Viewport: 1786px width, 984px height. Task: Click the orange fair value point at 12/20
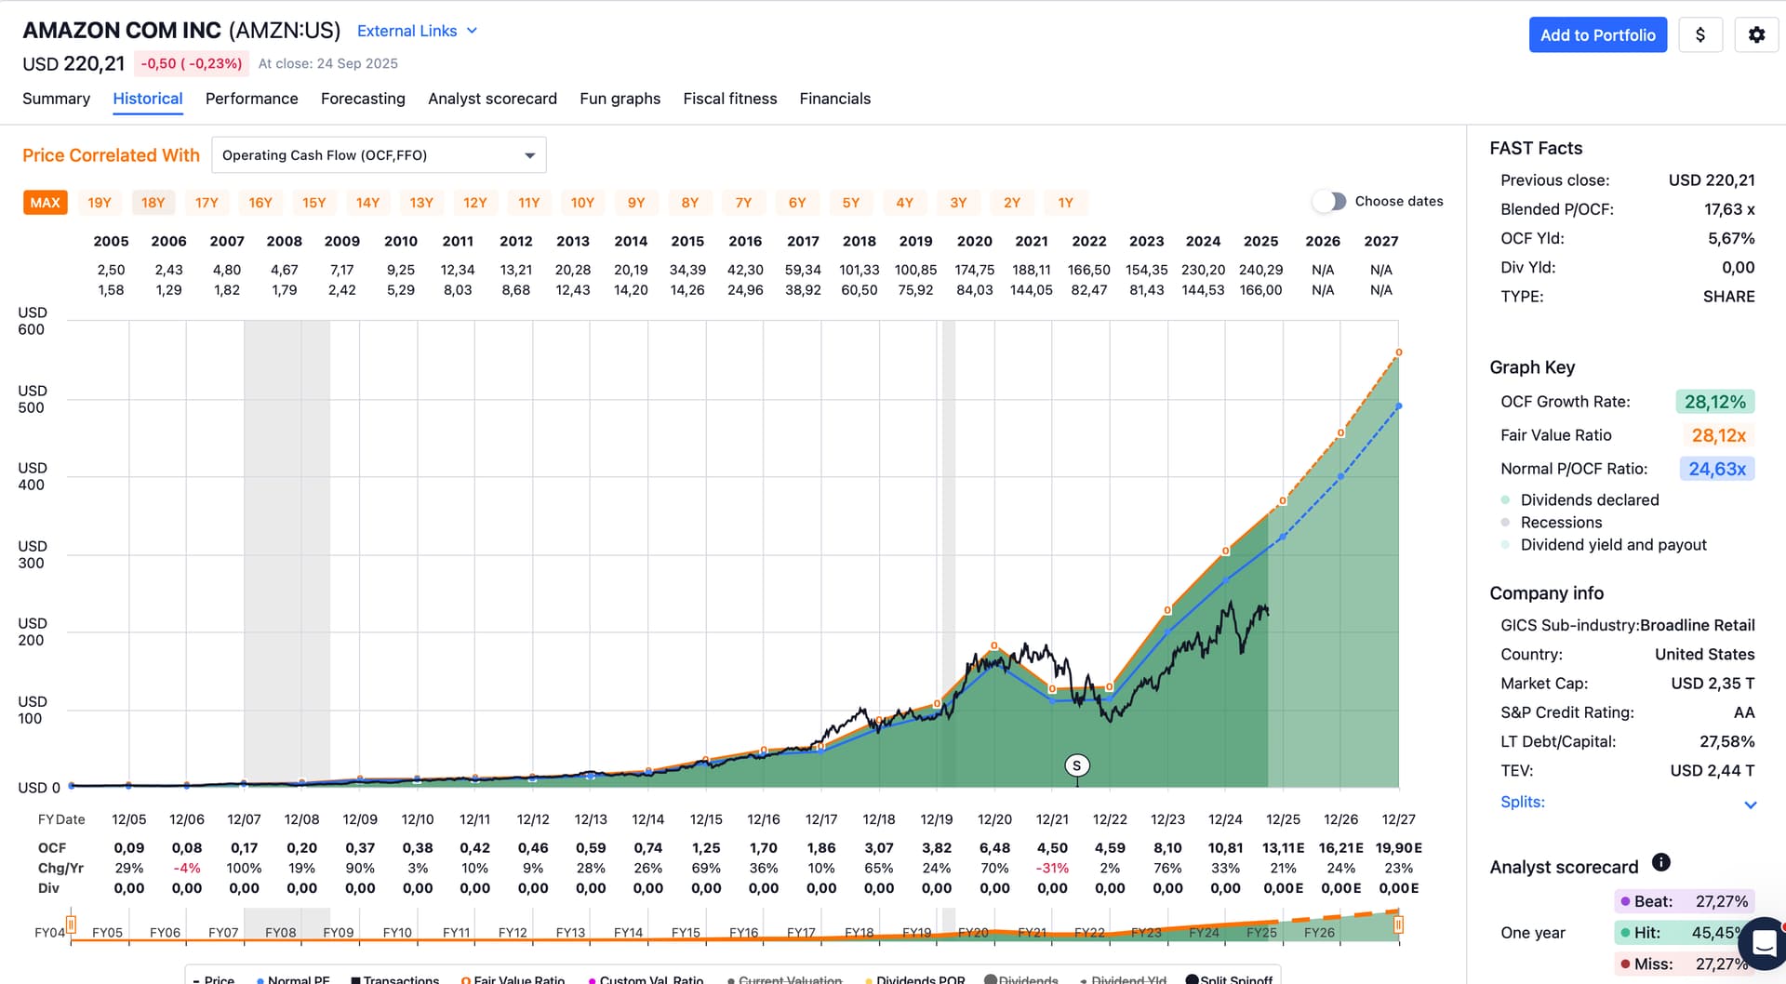[994, 645]
